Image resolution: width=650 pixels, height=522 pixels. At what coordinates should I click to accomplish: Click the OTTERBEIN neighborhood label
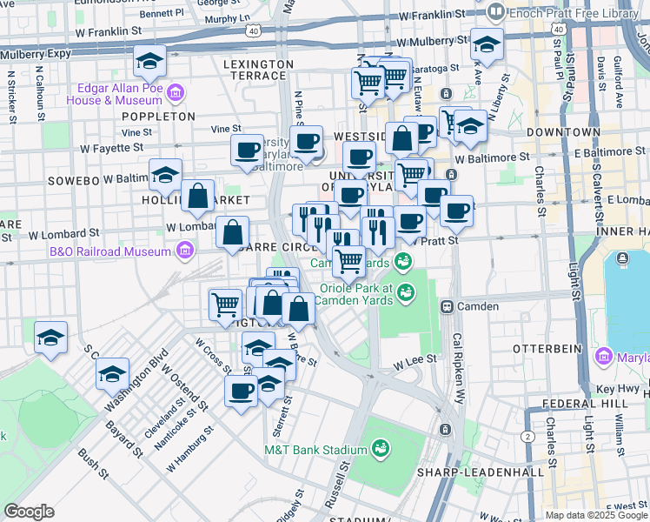tap(547, 349)
